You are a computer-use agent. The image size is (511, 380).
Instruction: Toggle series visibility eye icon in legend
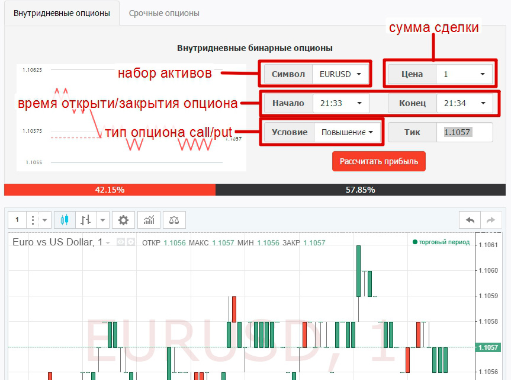(x=121, y=242)
